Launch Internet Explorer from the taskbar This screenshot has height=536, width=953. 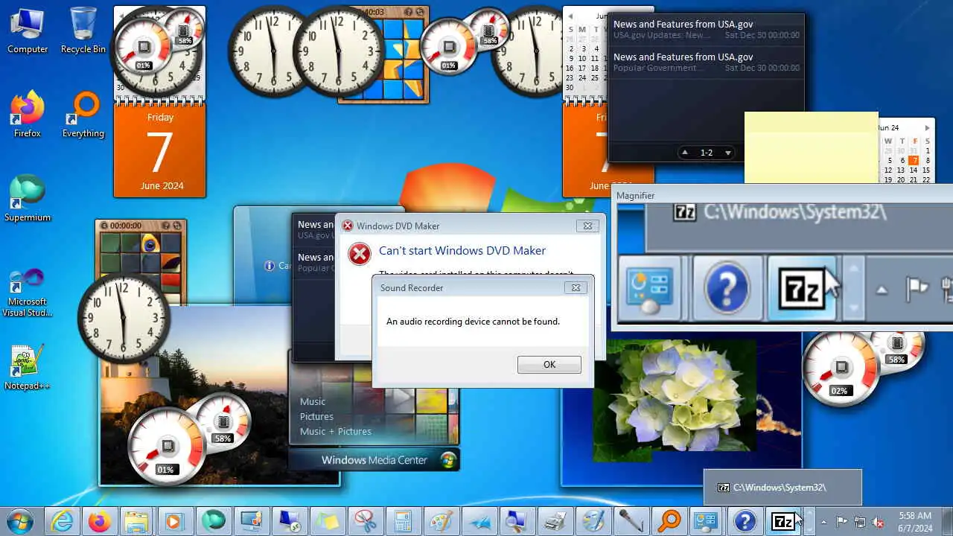pyautogui.click(x=62, y=521)
